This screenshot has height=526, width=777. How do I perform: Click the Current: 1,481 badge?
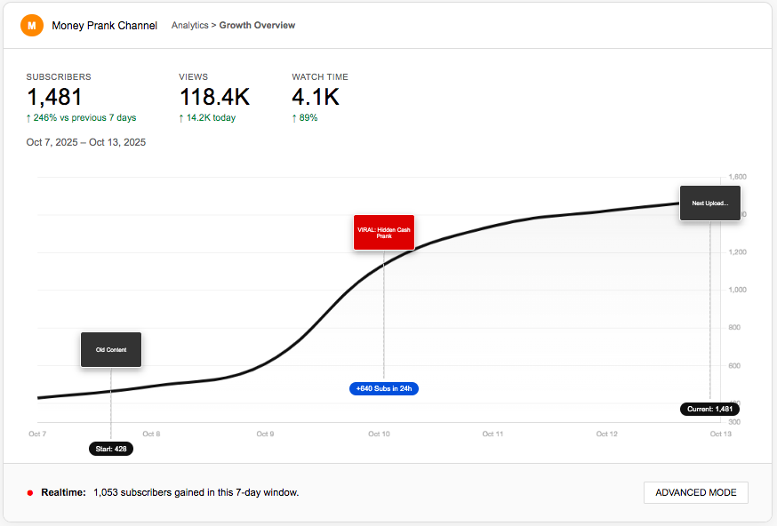(x=709, y=409)
